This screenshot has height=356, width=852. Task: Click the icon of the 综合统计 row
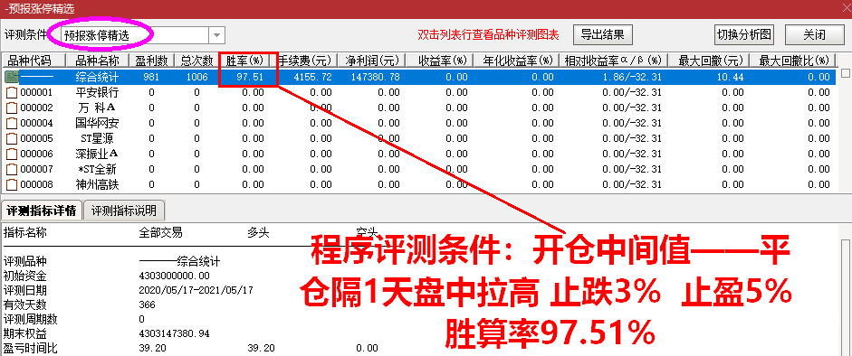(x=12, y=77)
